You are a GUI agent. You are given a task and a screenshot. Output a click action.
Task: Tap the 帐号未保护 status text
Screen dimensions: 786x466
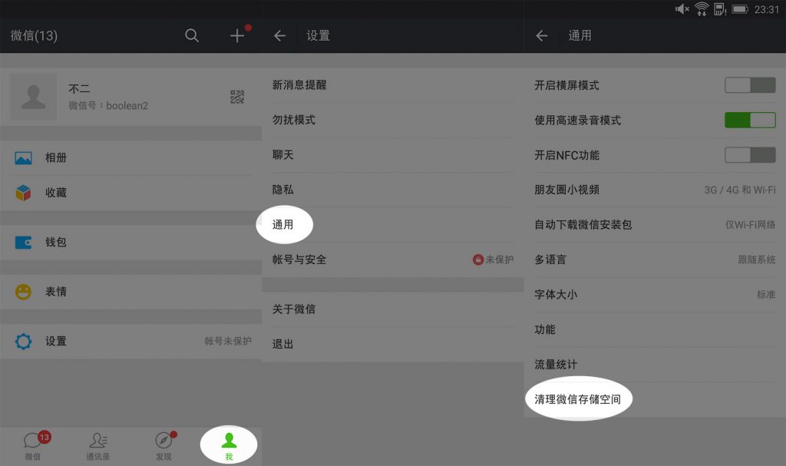[228, 341]
